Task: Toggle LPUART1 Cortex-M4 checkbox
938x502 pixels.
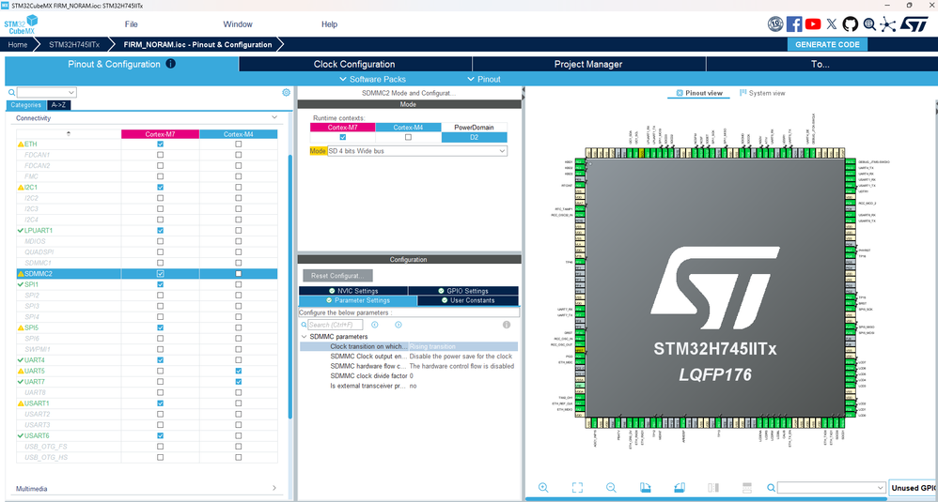Action: click(x=239, y=231)
